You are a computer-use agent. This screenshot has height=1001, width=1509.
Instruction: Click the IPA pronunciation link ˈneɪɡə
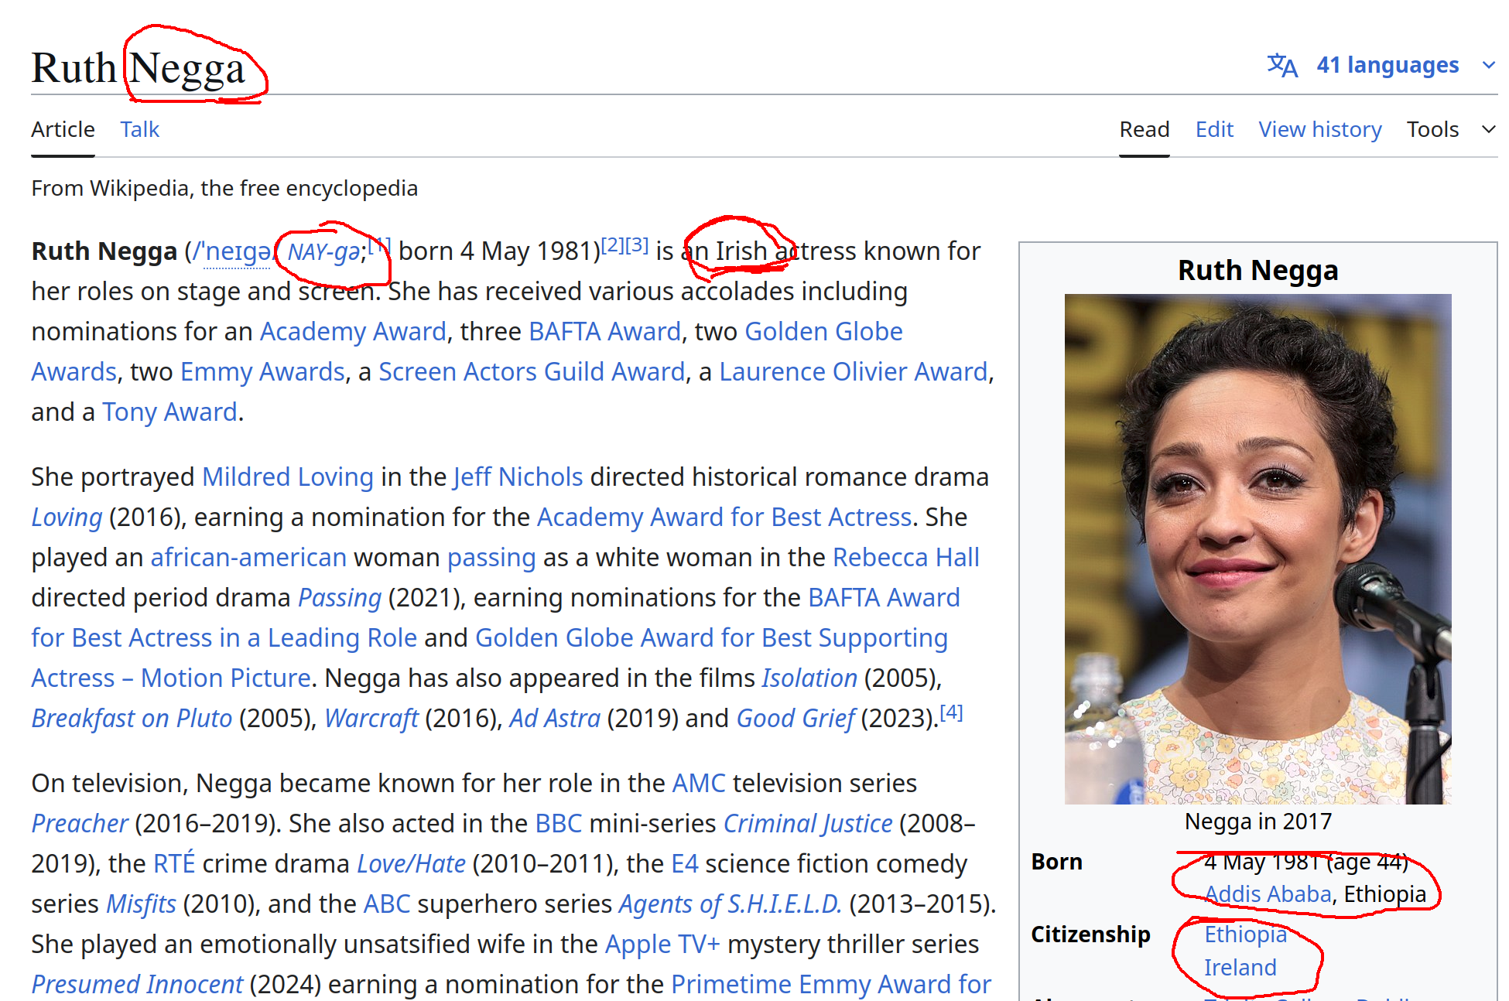pos(237,251)
